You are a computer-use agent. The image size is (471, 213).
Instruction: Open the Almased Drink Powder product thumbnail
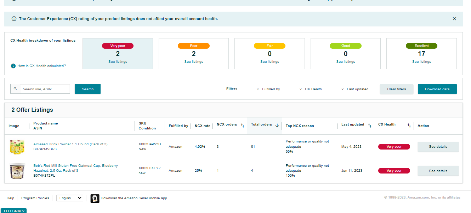coord(17,147)
